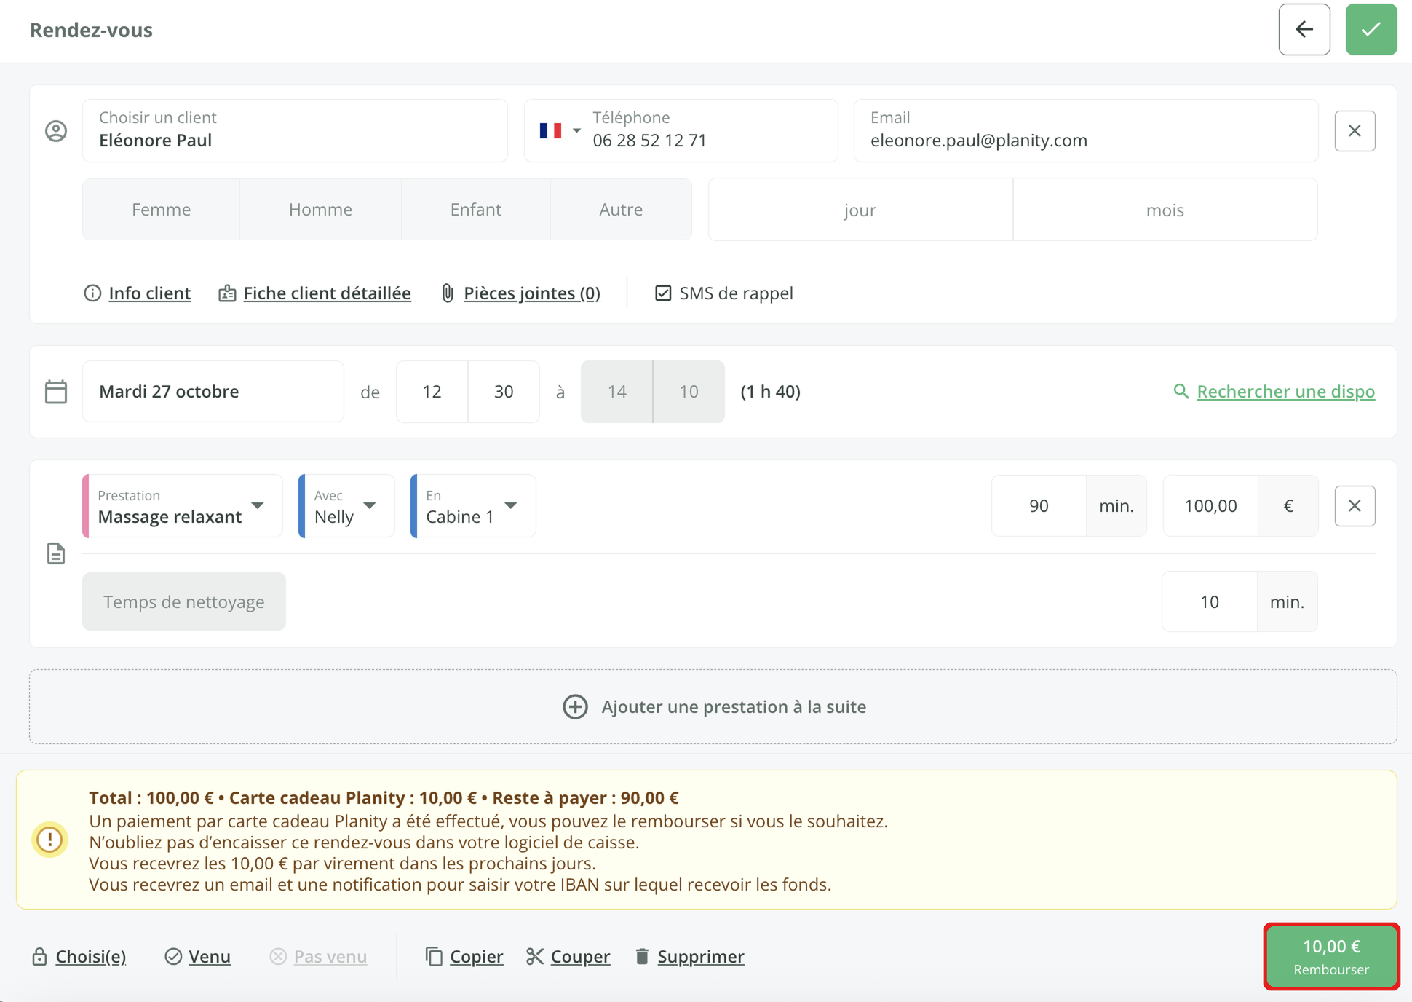The image size is (1412, 1002).
Task: Click the 10,00 € Rembourser button
Action: click(1331, 956)
